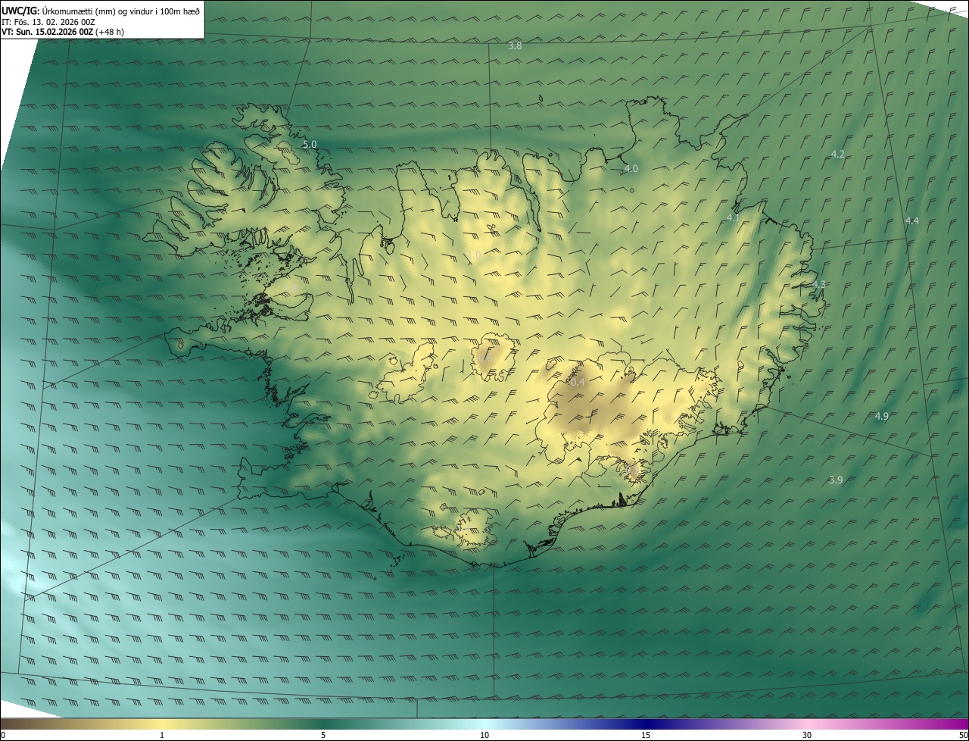Viewport: 969px width, 741px height.
Task: Click the 'VT: Sun. 15.02.2026 00Z' line
Action: point(48,32)
